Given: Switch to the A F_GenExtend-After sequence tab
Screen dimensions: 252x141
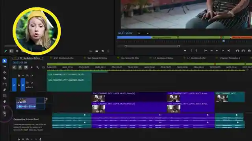Looking at the screenshot, I should (x=196, y=58).
